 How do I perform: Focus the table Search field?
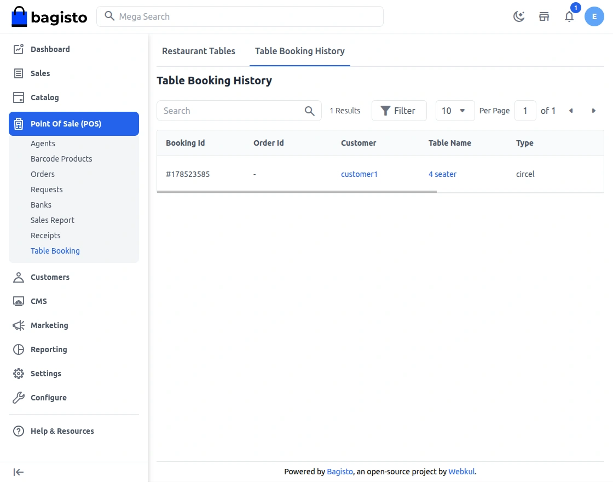coord(239,111)
